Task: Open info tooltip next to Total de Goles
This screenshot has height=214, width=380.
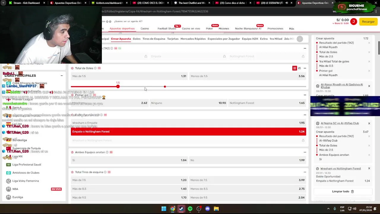Action: 95,68
